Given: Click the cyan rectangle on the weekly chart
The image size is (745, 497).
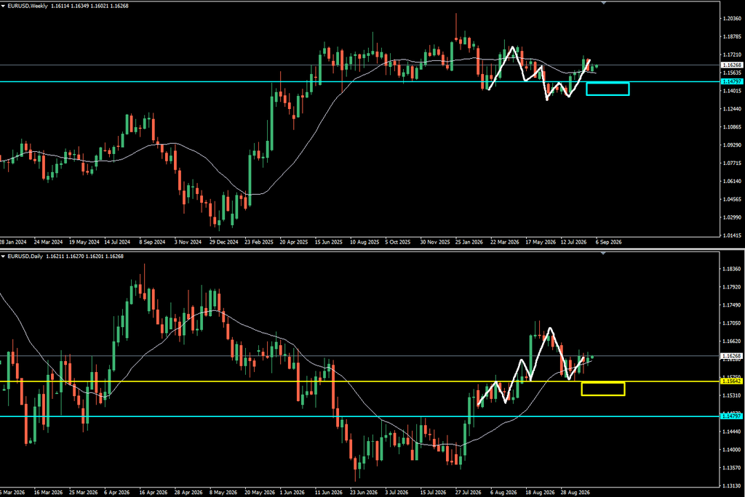Looking at the screenshot, I should [x=607, y=89].
